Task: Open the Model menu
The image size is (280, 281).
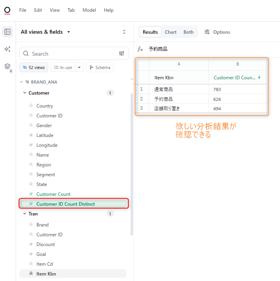Action: pyautogui.click(x=89, y=10)
